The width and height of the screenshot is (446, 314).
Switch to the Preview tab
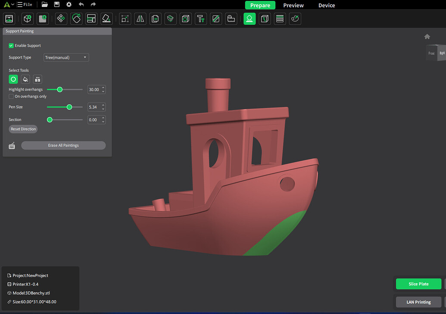coord(293,5)
